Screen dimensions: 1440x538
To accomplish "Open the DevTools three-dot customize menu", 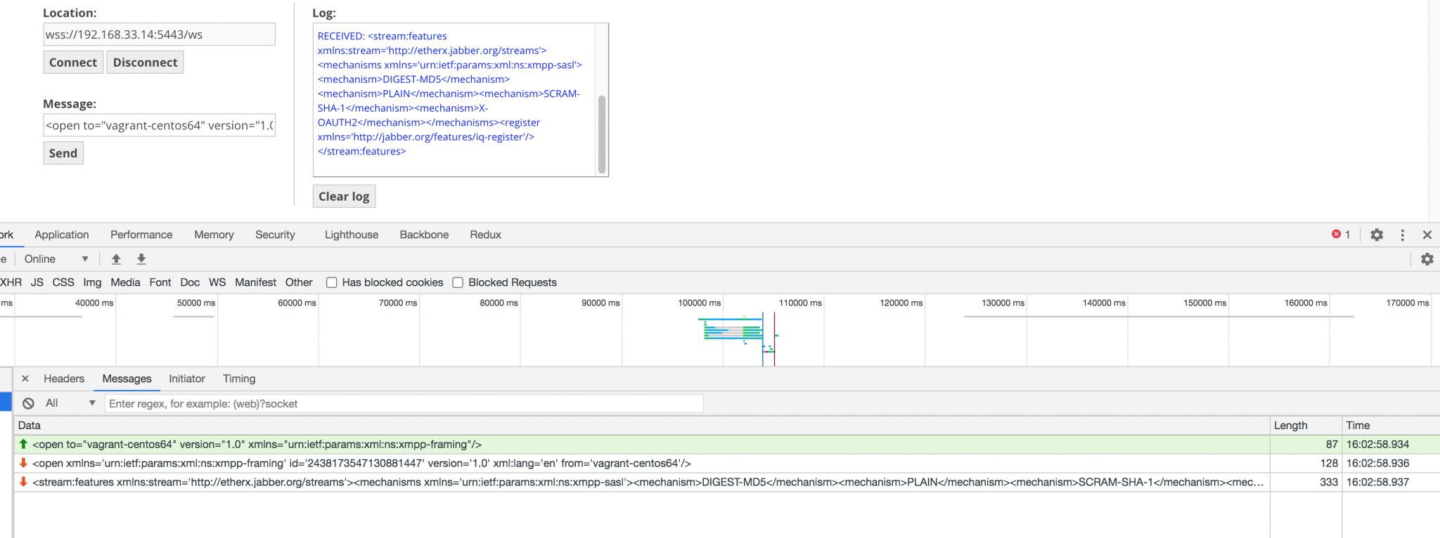I will click(x=1402, y=235).
